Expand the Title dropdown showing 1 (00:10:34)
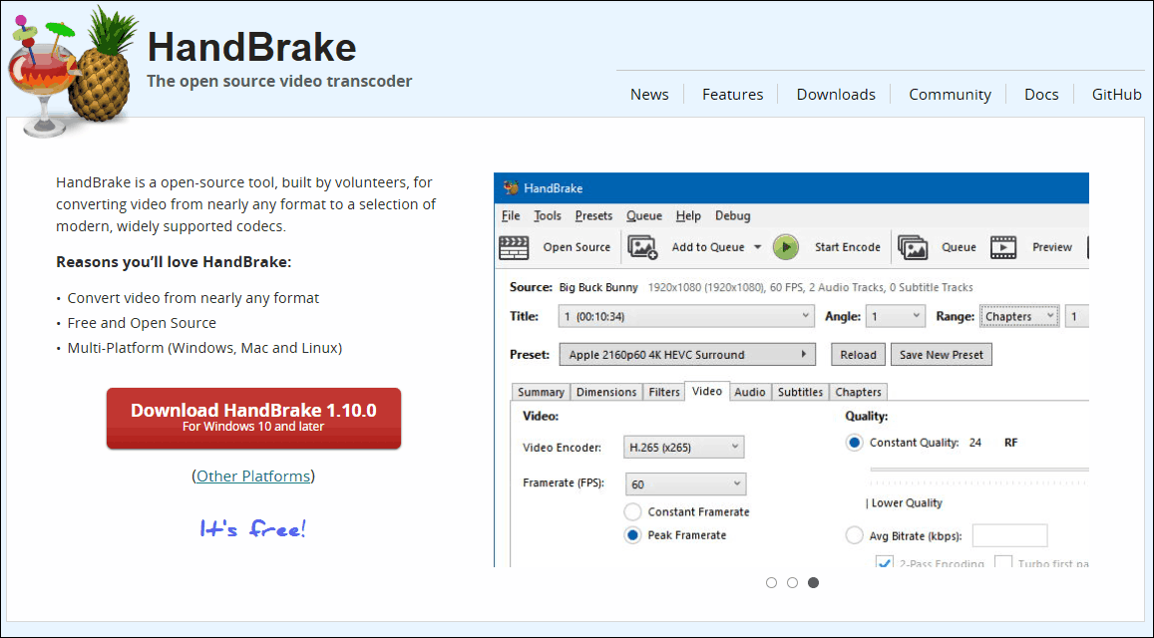Screen dimensions: 1154x638 (x=686, y=316)
